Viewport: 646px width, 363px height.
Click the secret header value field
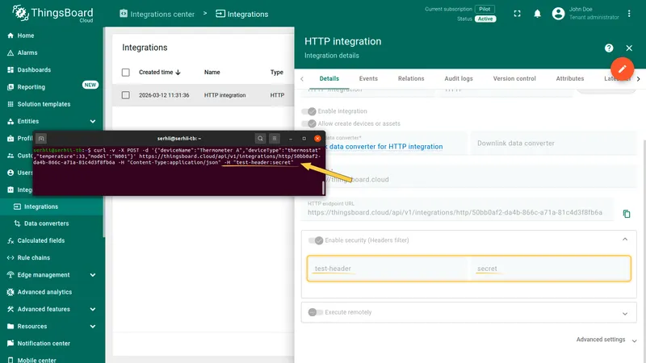click(551, 269)
